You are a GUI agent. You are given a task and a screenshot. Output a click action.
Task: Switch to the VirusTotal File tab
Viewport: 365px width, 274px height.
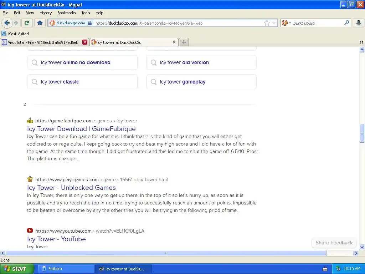tap(45, 42)
